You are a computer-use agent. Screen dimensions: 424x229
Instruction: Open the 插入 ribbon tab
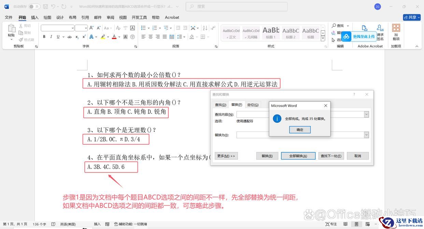point(35,17)
